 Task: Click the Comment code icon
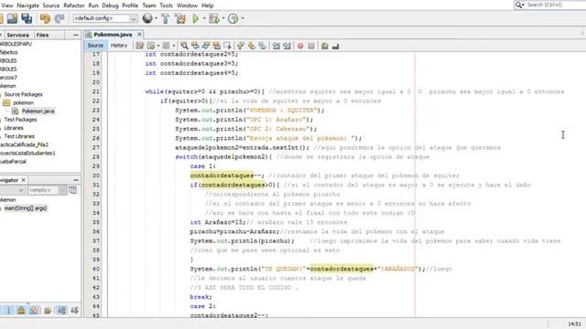(x=325, y=46)
